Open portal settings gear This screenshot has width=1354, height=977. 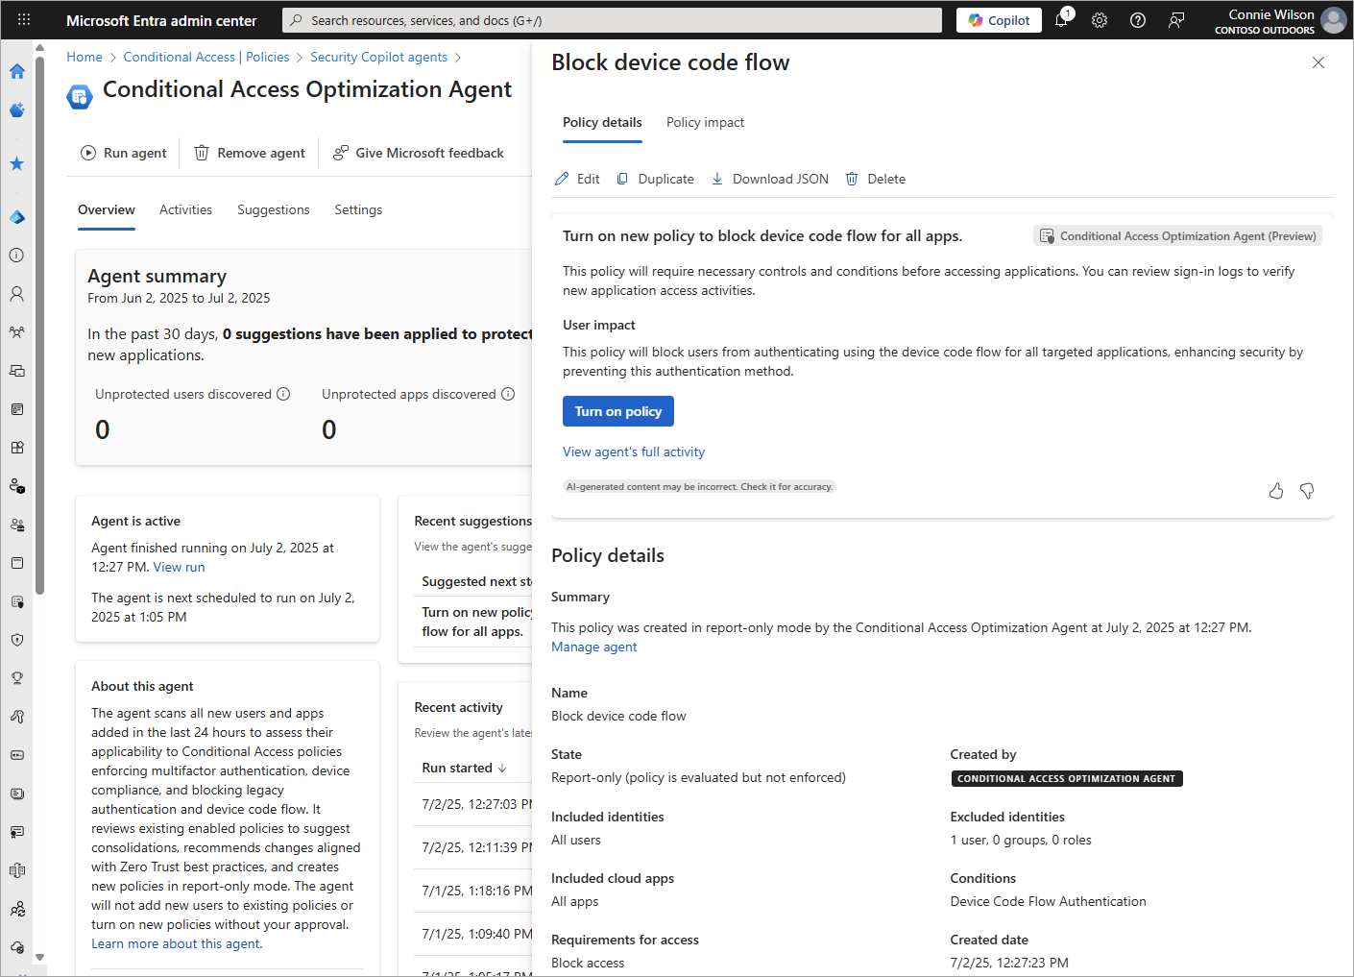point(1100,20)
